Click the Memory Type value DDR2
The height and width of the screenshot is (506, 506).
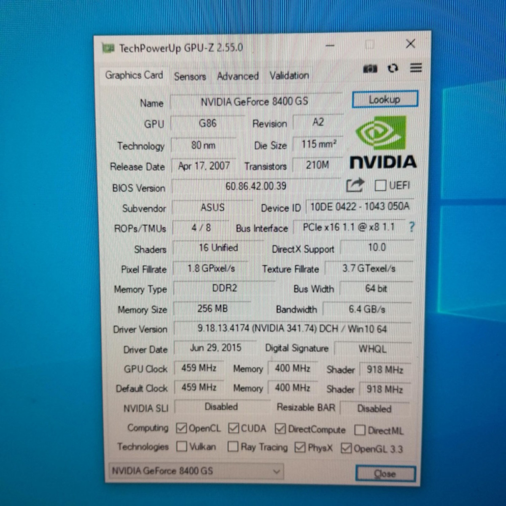(x=224, y=288)
